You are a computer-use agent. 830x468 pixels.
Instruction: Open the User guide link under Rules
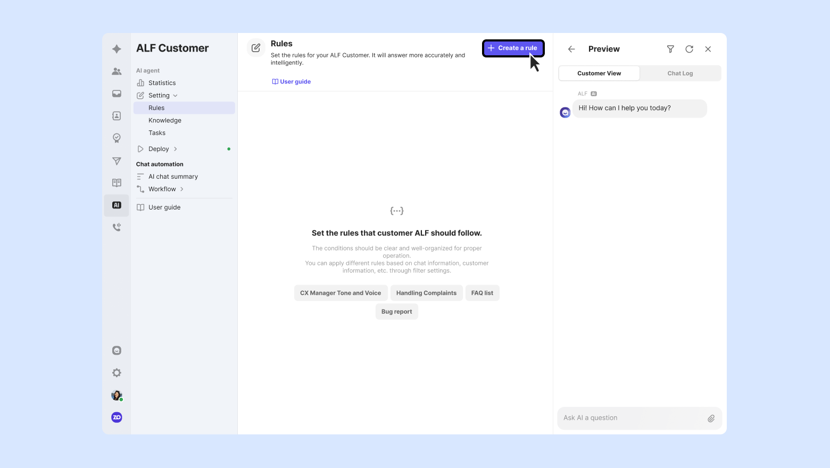[x=292, y=82]
